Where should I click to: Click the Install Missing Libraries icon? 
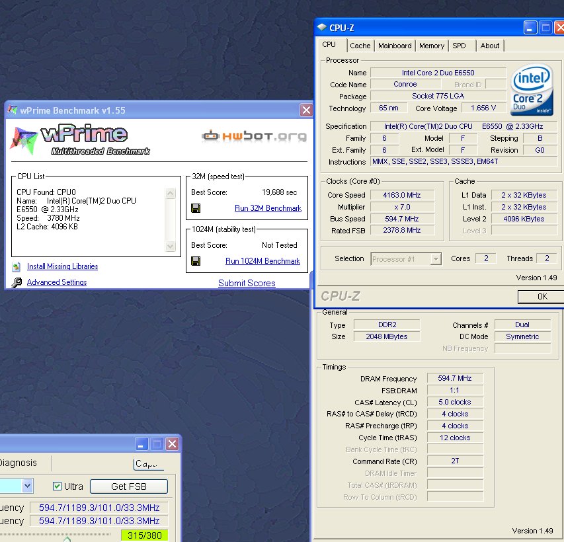[x=16, y=266]
